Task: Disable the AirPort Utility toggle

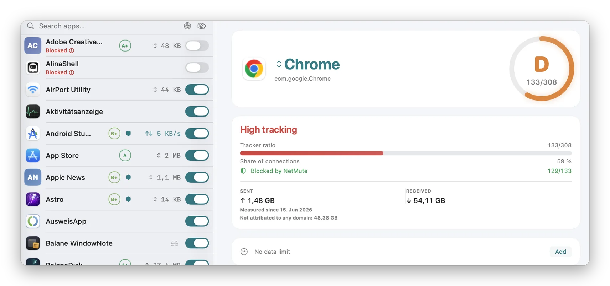Action: point(197,90)
